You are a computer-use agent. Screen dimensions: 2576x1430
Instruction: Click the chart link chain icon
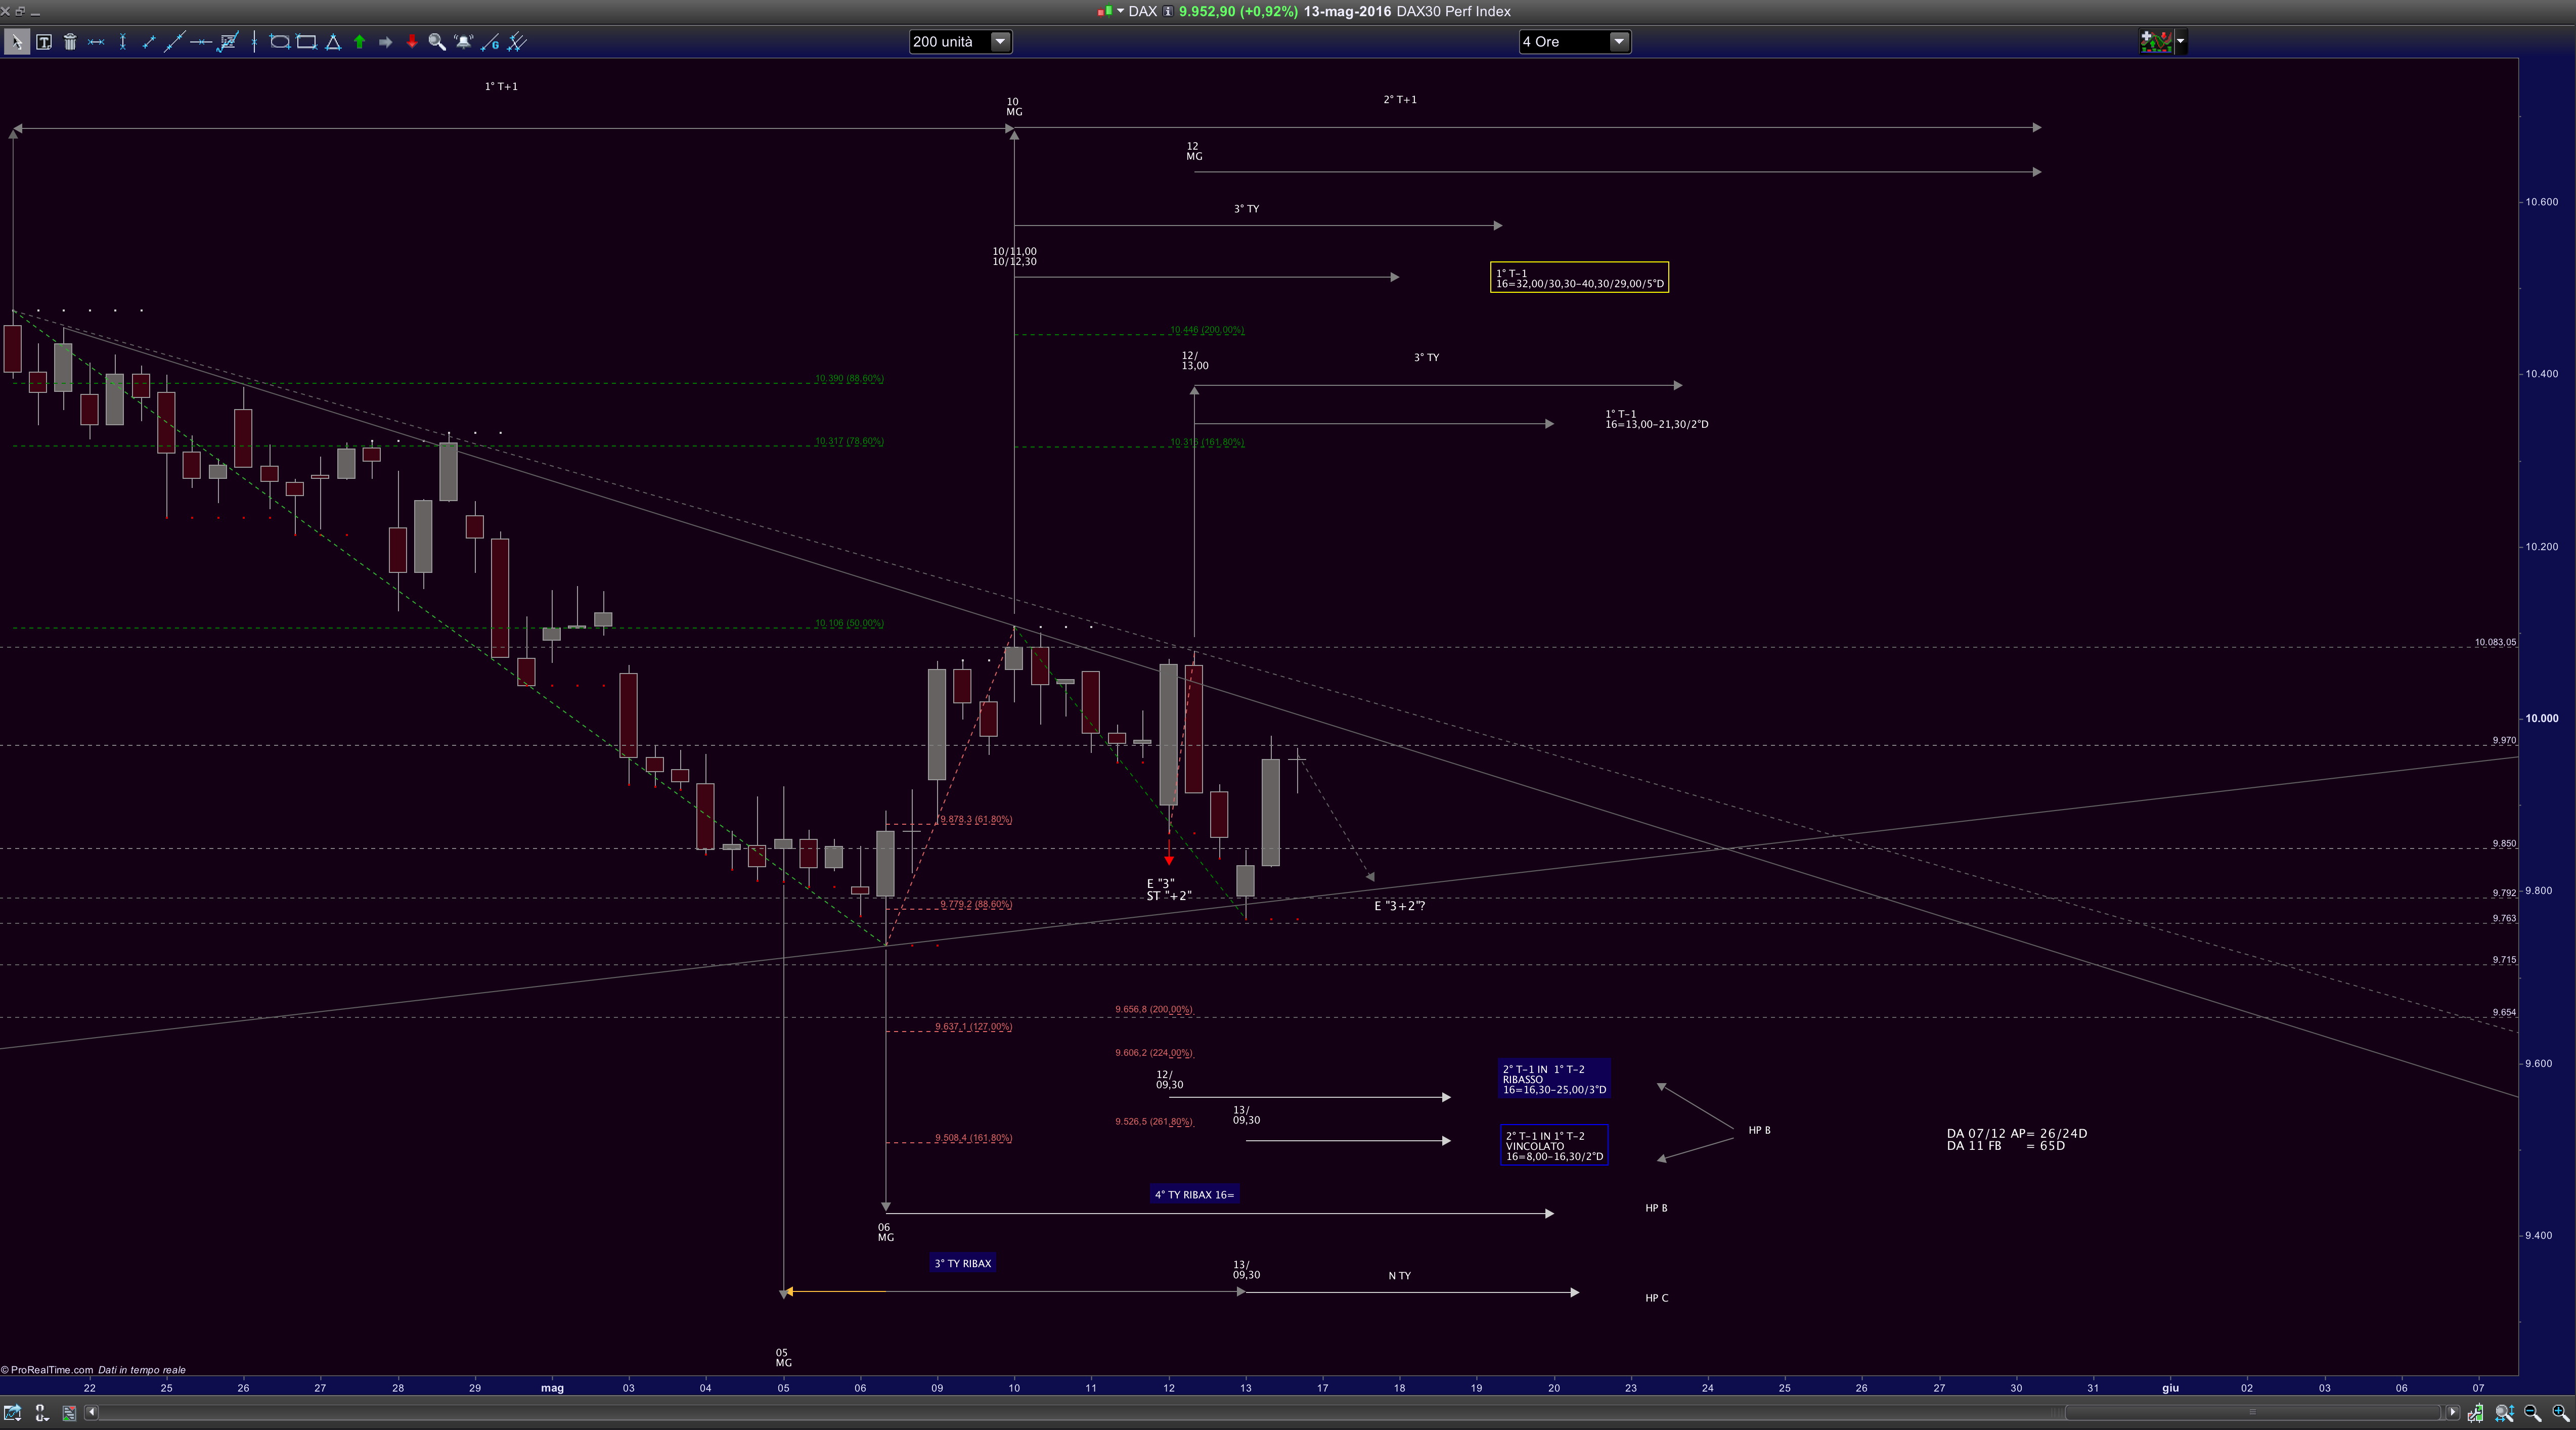tap(41, 1413)
